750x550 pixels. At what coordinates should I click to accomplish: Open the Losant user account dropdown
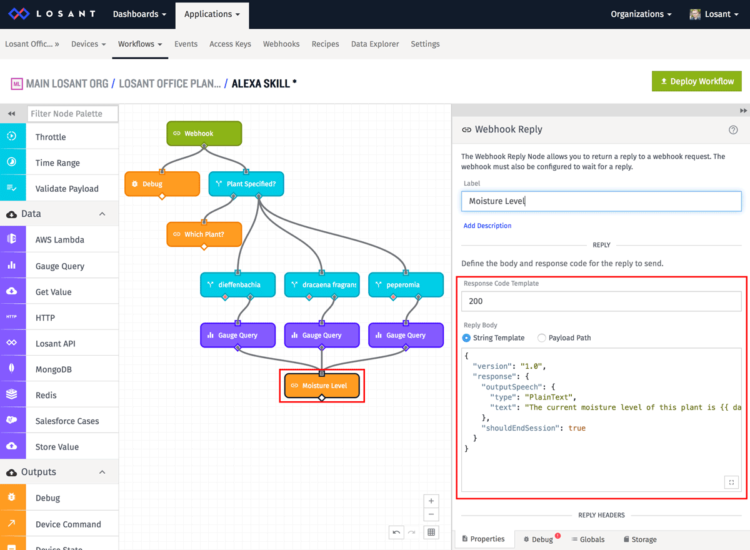pyautogui.click(x=714, y=14)
